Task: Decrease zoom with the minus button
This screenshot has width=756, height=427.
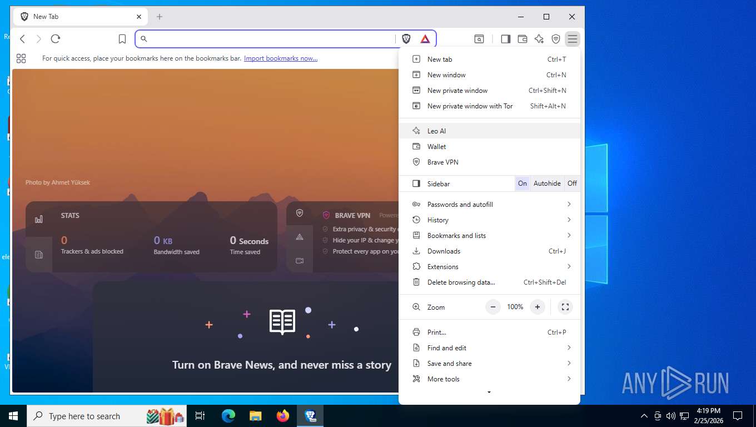Action: tap(493, 307)
